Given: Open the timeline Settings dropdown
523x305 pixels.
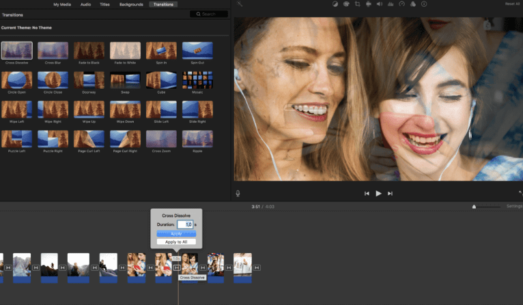Looking at the screenshot, I should point(513,206).
